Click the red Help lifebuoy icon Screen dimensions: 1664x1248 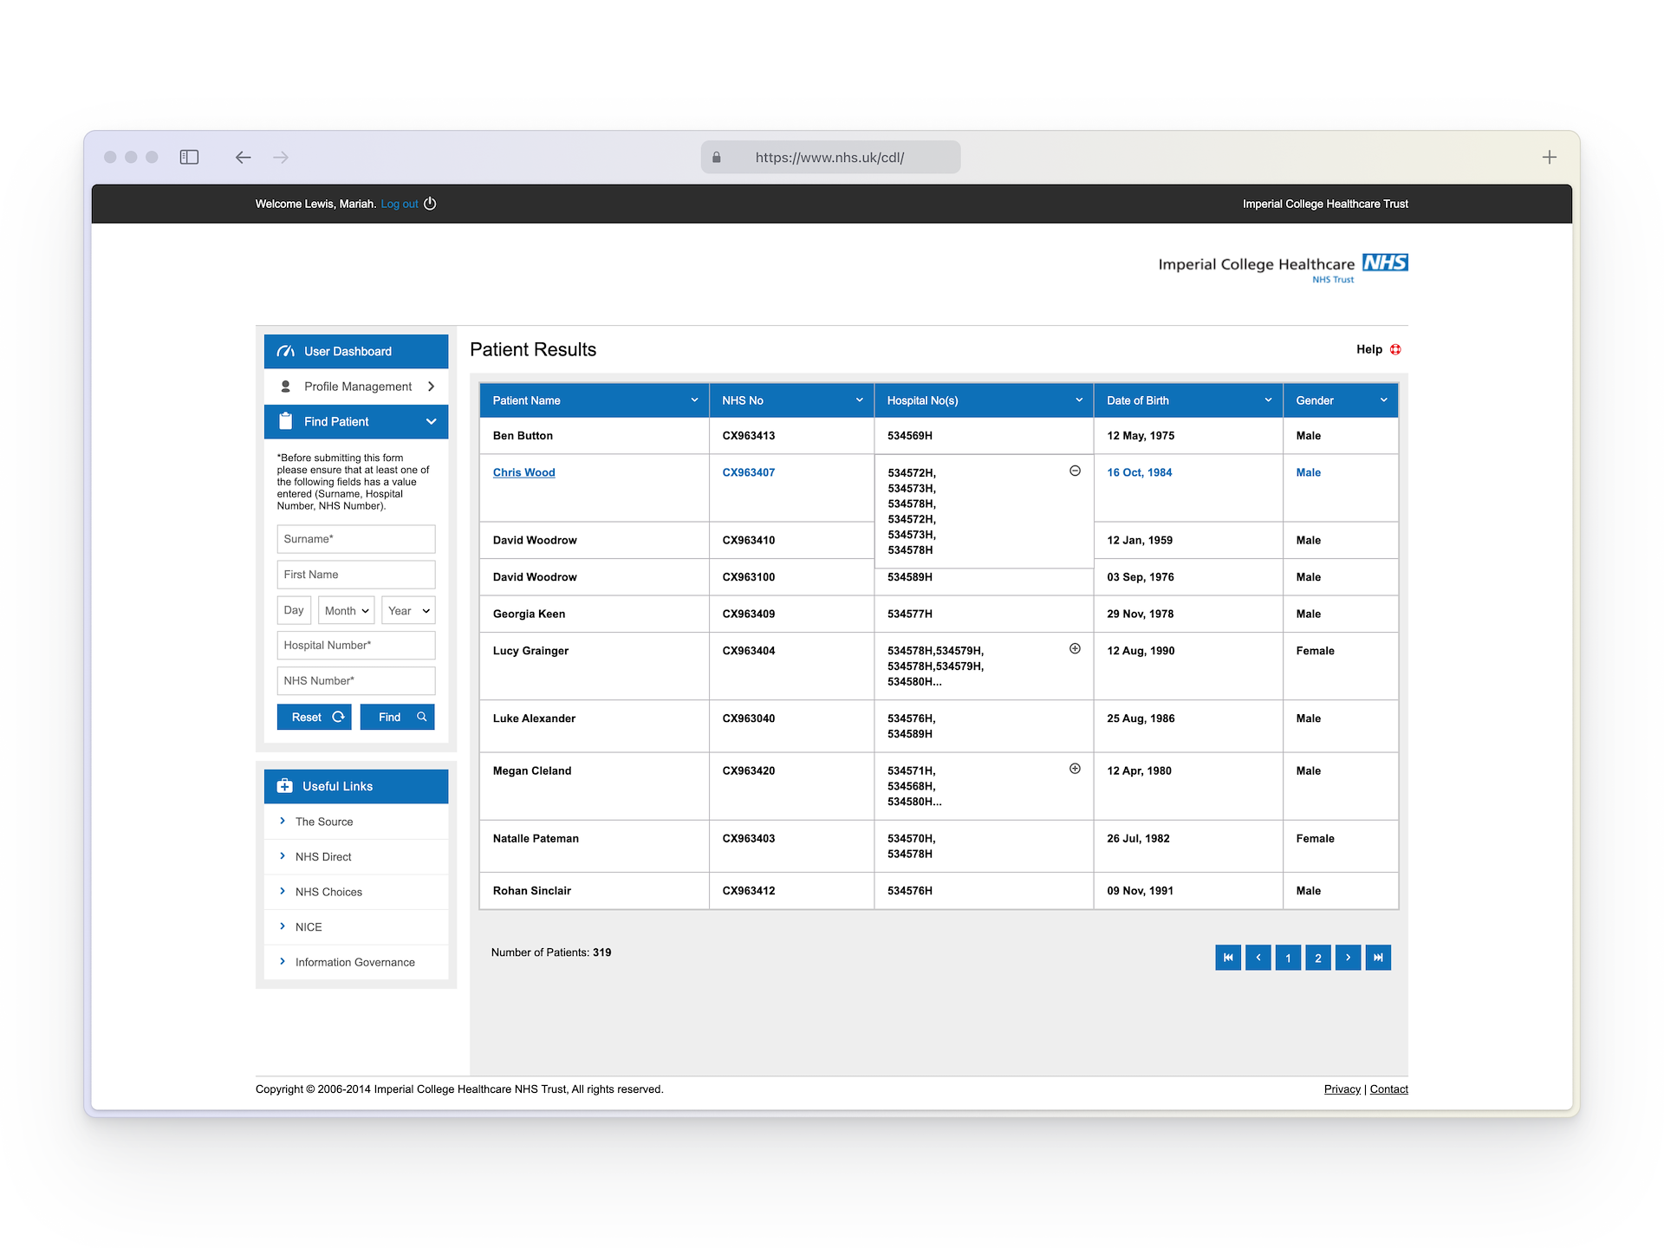pyautogui.click(x=1395, y=349)
